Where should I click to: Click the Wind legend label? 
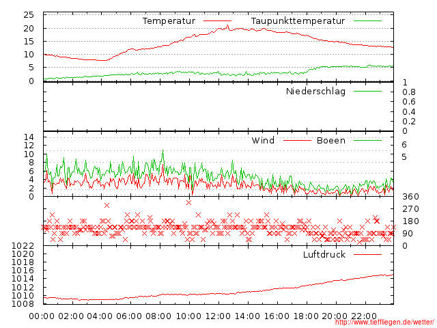pos(263,140)
